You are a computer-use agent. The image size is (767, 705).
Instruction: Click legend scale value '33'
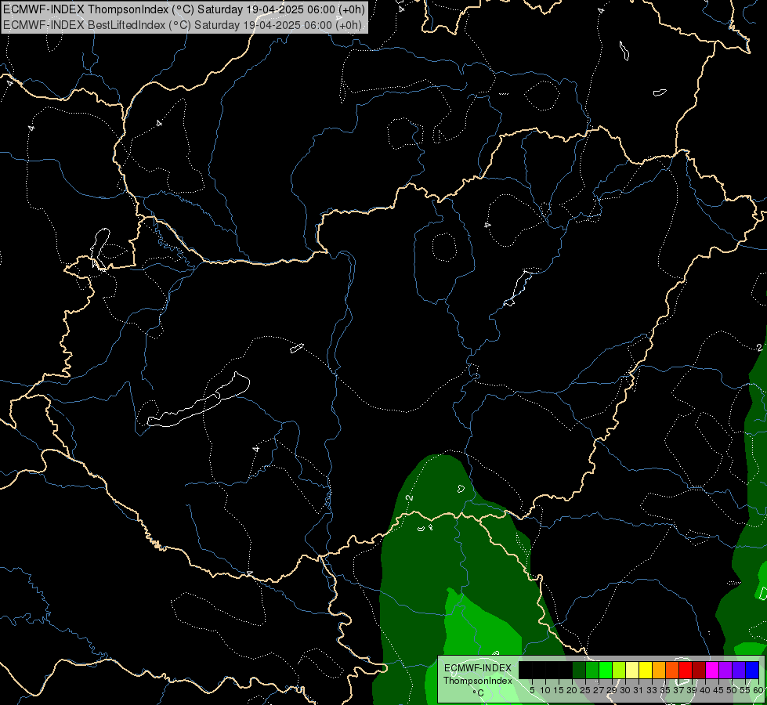(x=652, y=690)
